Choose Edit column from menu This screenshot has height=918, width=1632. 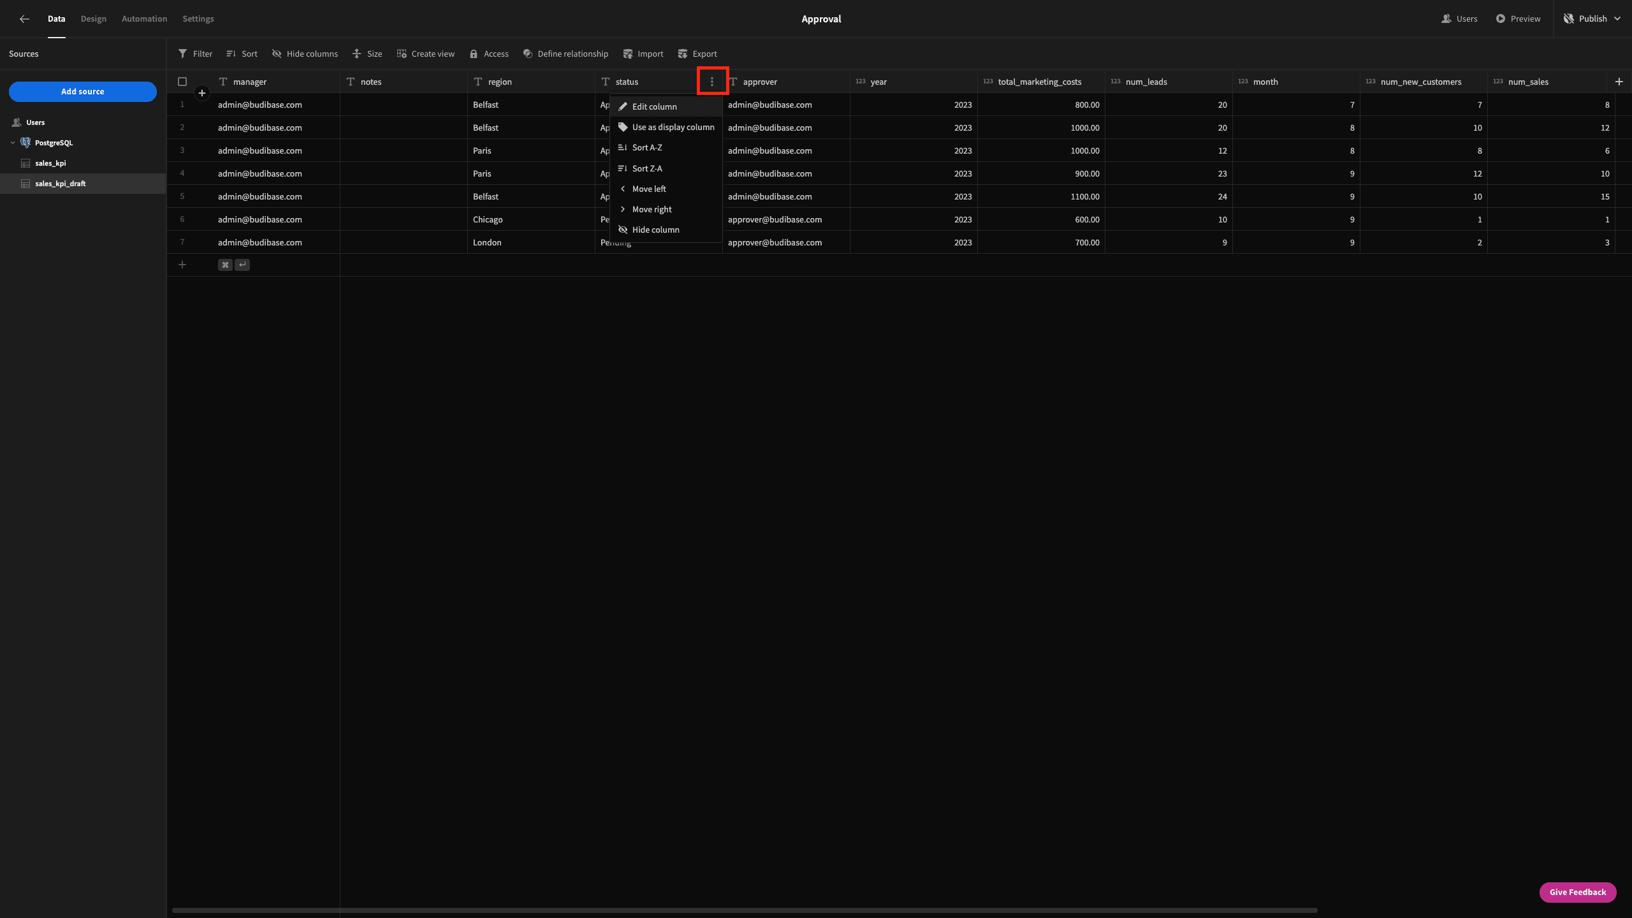[x=666, y=106]
